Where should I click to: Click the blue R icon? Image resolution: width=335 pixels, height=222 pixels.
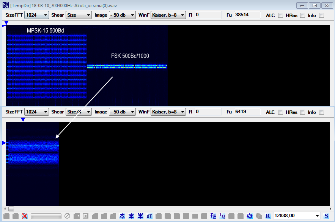(x=268, y=216)
